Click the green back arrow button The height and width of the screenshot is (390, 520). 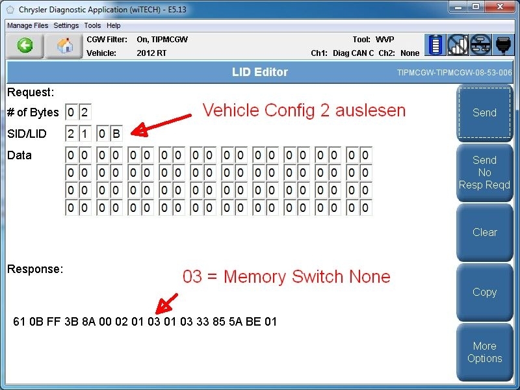point(25,45)
